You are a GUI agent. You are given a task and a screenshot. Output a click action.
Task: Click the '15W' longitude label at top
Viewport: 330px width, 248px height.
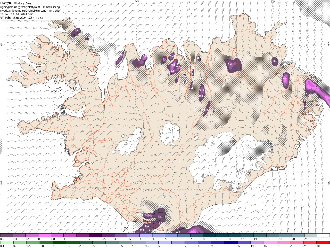273,1
